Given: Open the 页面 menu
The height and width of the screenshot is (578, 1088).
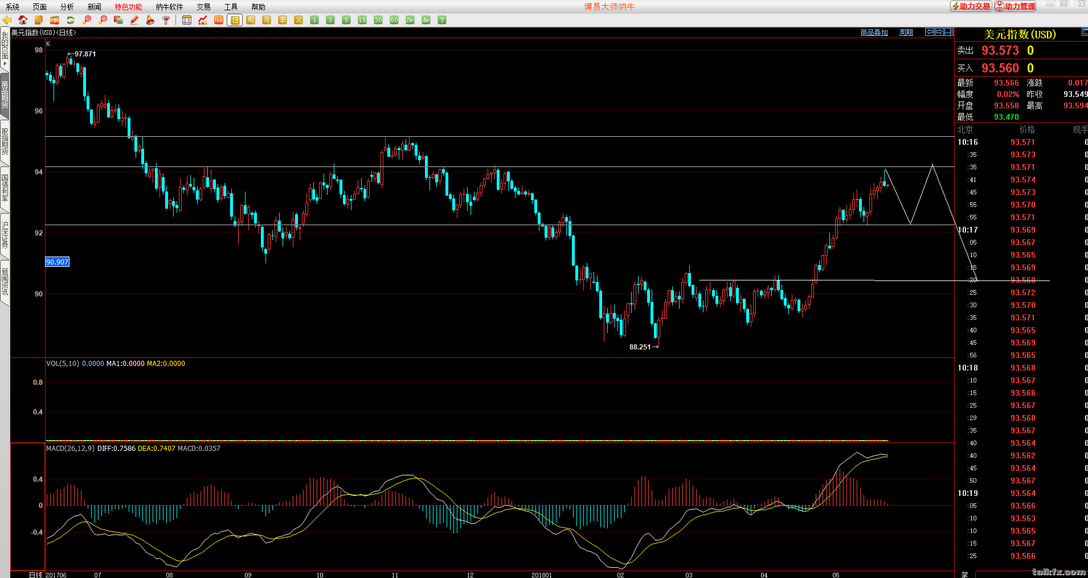Looking at the screenshot, I should pos(40,7).
